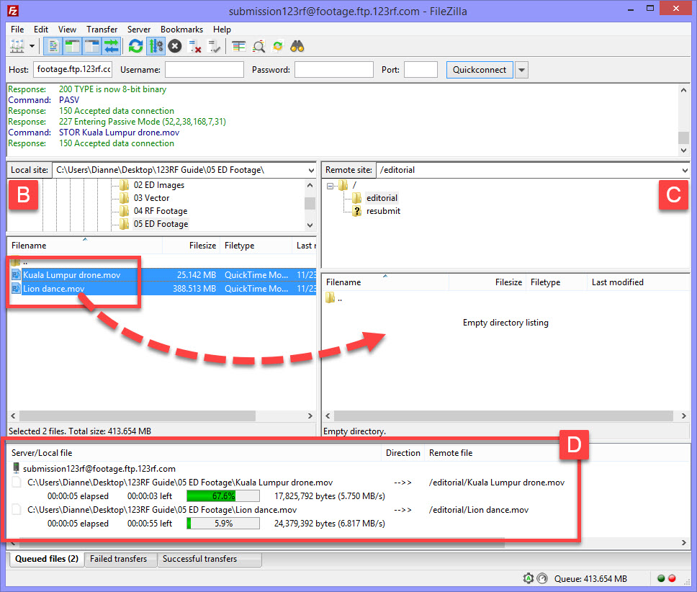Click remote file list horizontal scrollbar
The image size is (697, 592).
(x=503, y=416)
